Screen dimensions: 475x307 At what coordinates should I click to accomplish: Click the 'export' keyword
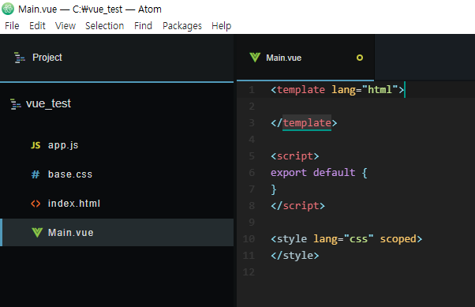289,173
